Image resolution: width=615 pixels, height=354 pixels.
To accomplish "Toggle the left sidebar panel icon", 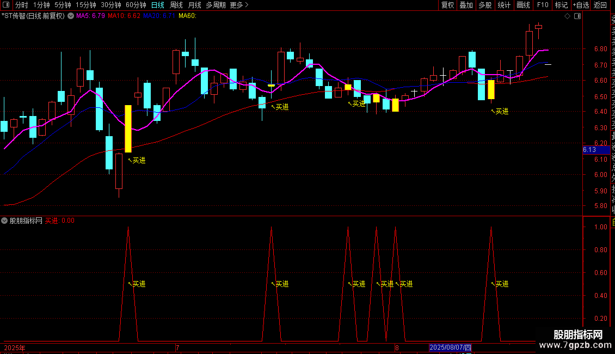I will [6, 5].
